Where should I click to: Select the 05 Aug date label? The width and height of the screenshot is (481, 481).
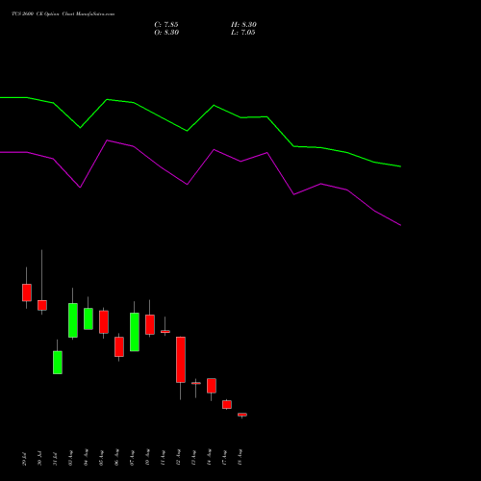(x=102, y=458)
